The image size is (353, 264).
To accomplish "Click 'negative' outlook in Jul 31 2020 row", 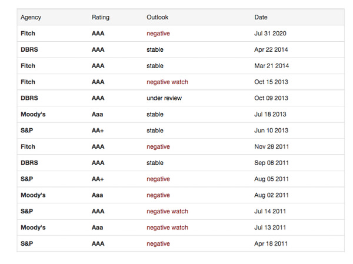I will tap(158, 34).
